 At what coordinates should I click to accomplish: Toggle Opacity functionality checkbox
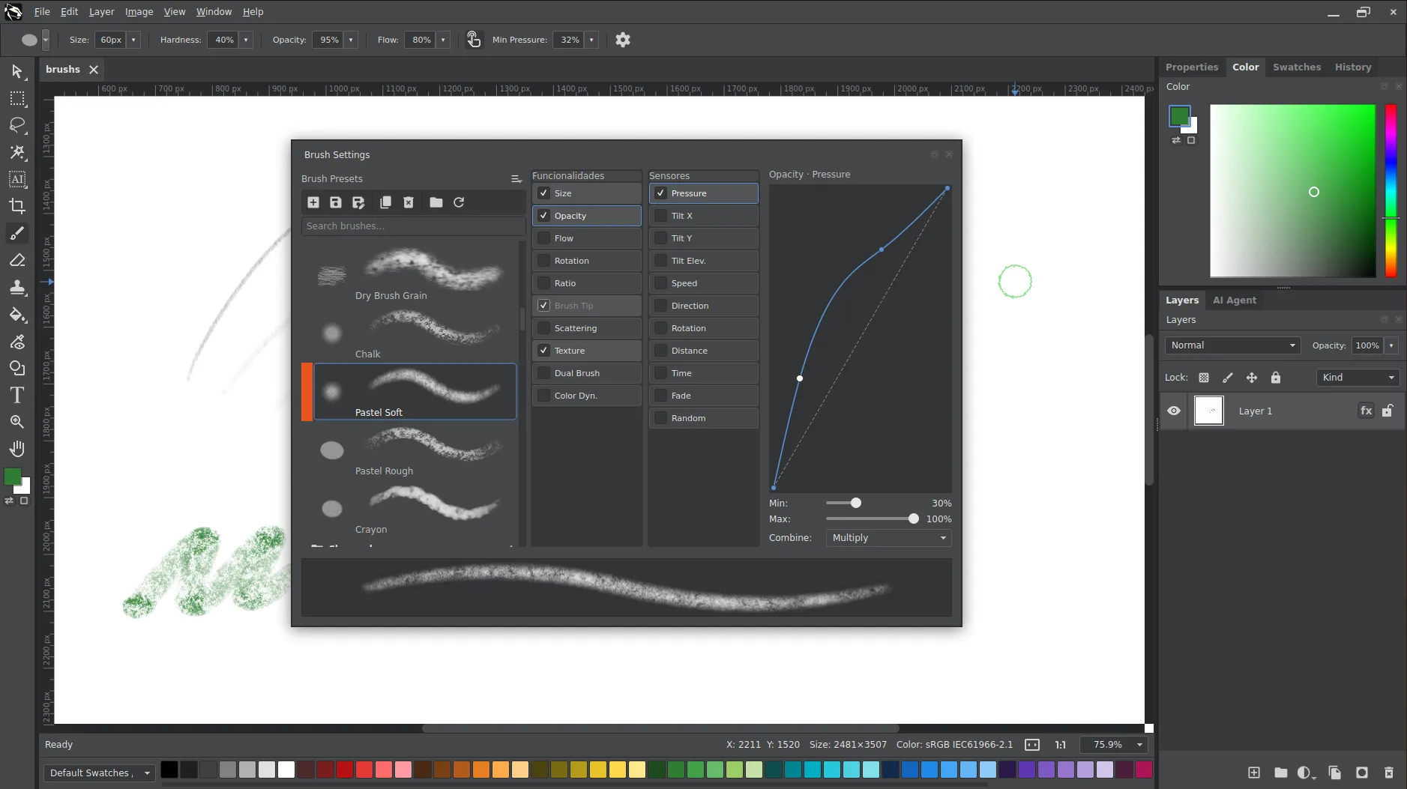544,216
